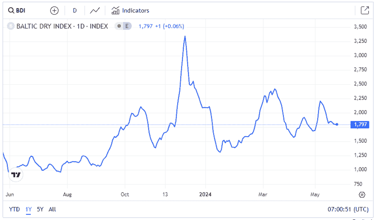Click the 750 price axis label
377x220 pixels.
[x=358, y=184]
